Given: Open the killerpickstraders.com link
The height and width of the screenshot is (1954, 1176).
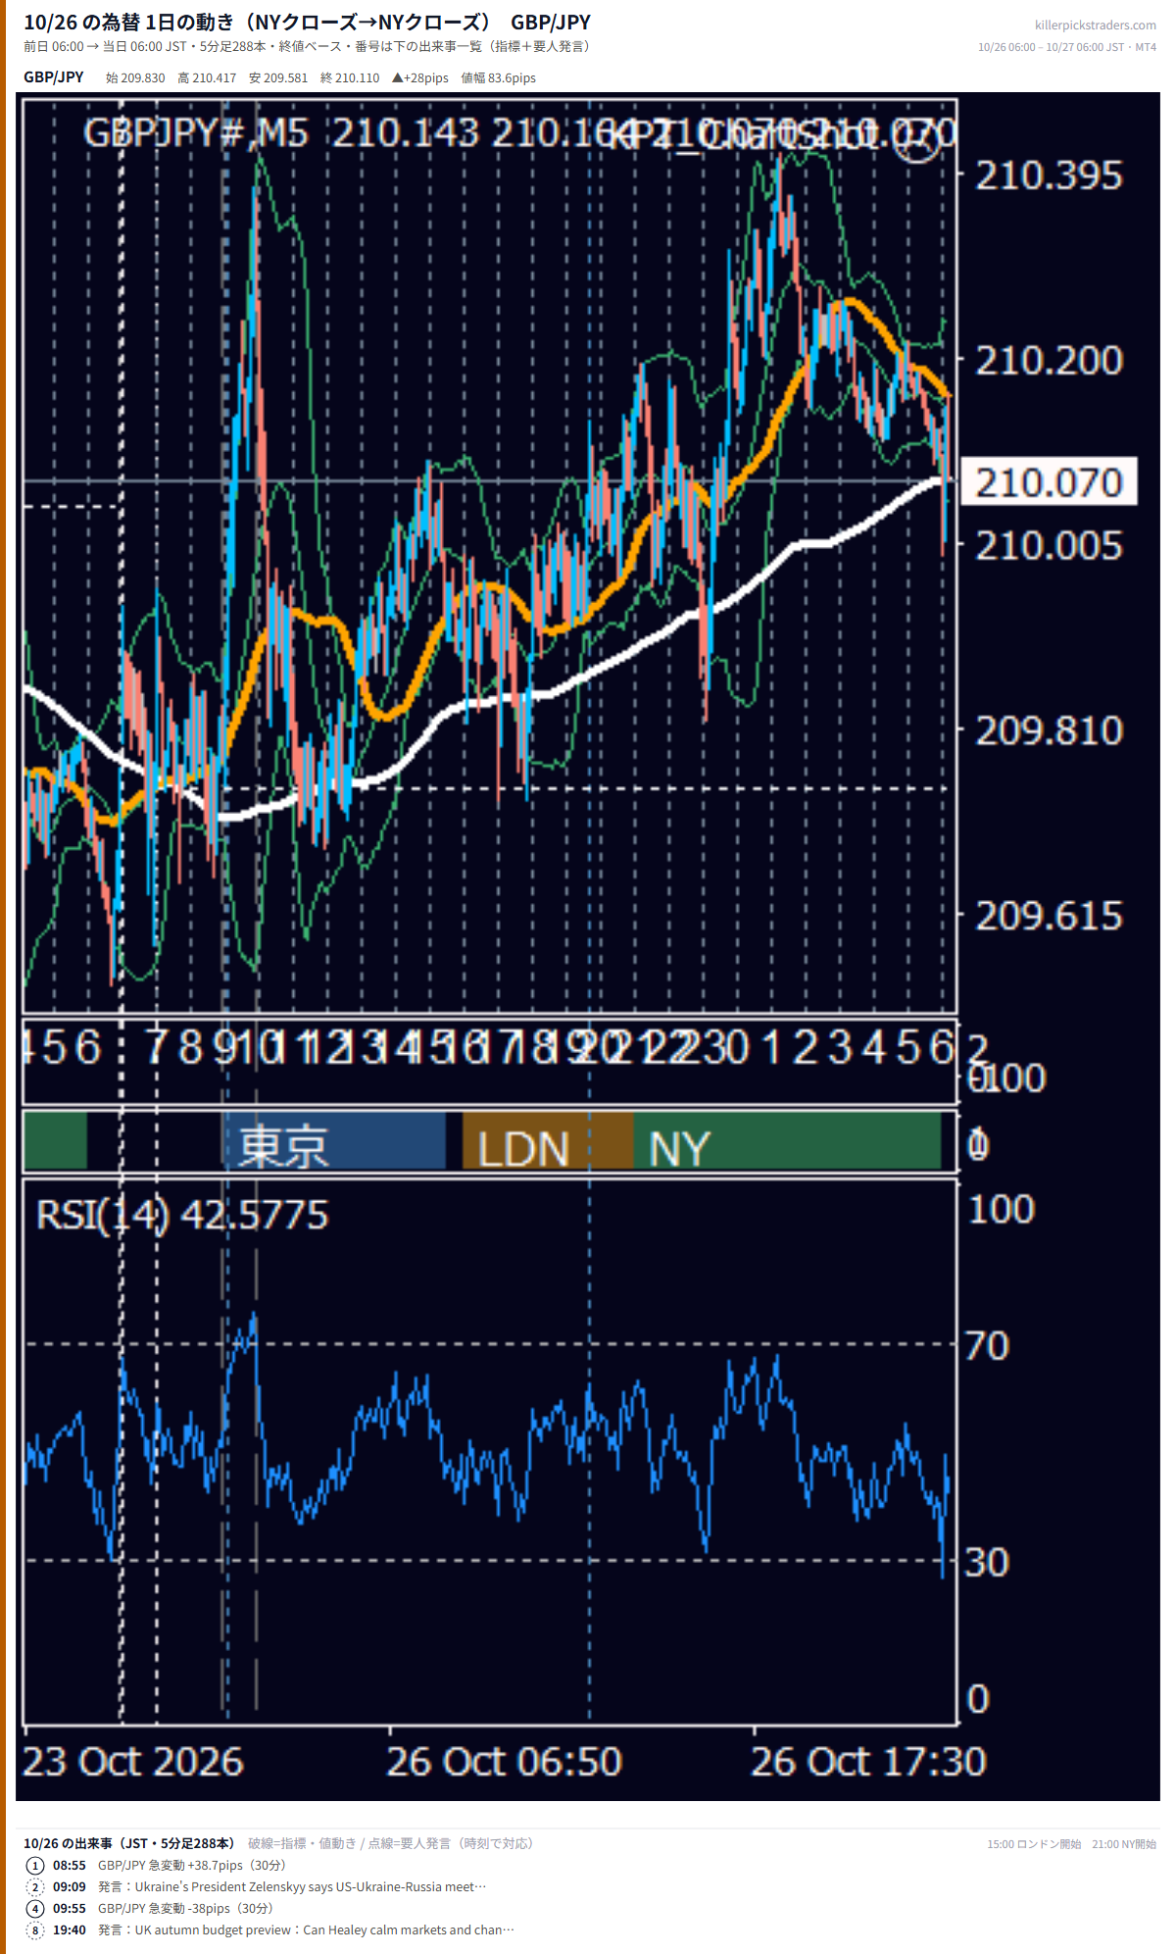Looking at the screenshot, I should (x=1095, y=25).
